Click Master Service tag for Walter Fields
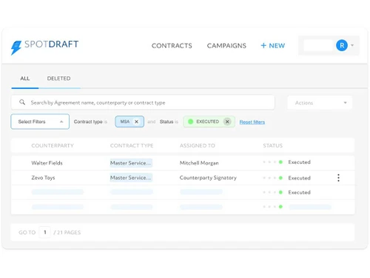370x278 pixels. click(131, 163)
